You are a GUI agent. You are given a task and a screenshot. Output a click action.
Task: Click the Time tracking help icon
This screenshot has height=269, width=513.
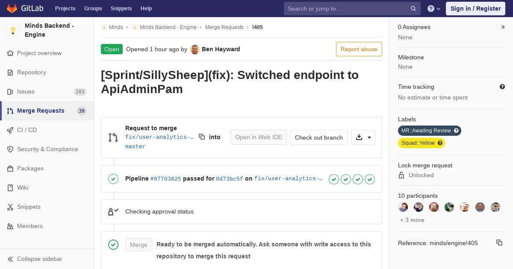click(502, 87)
